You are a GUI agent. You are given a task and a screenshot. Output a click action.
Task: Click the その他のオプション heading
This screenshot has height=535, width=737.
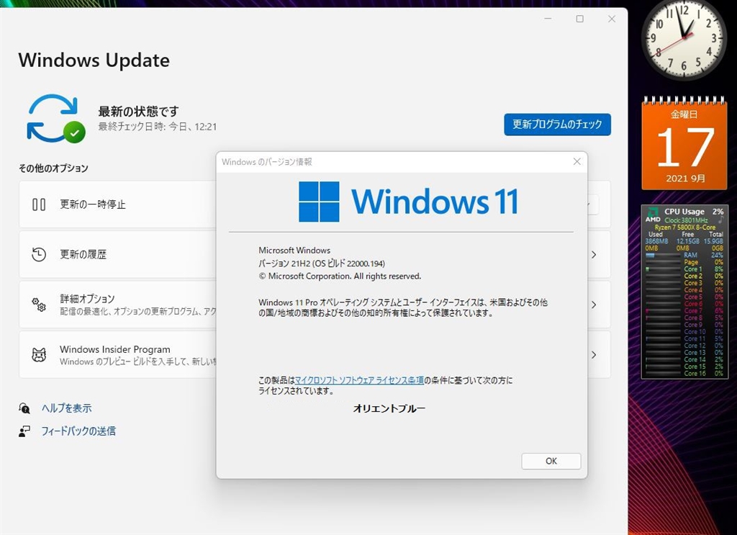(53, 168)
